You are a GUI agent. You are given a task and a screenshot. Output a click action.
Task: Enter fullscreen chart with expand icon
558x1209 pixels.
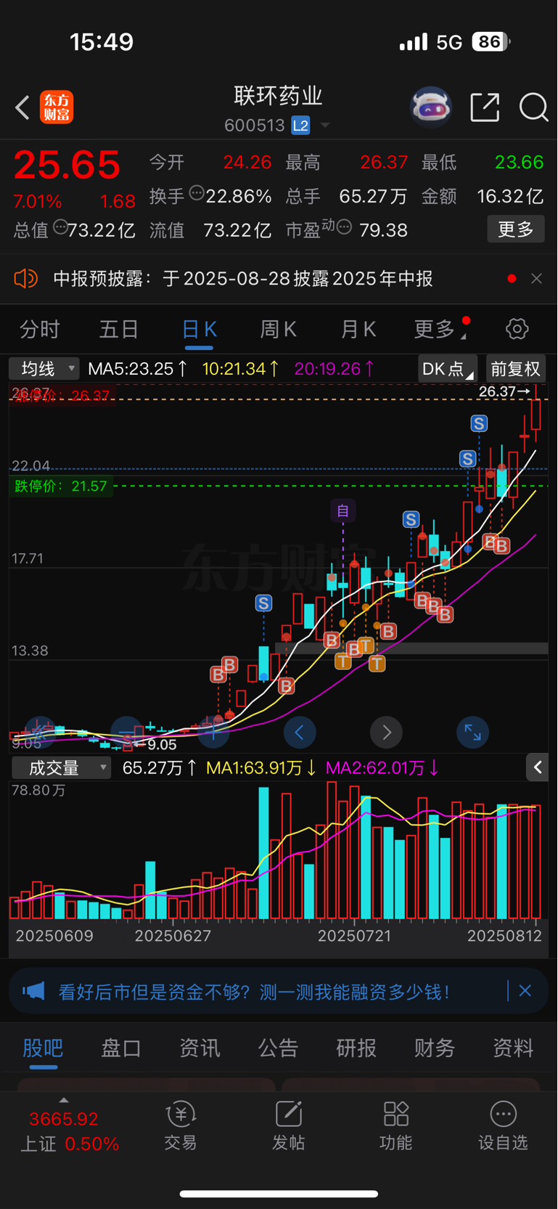[473, 733]
